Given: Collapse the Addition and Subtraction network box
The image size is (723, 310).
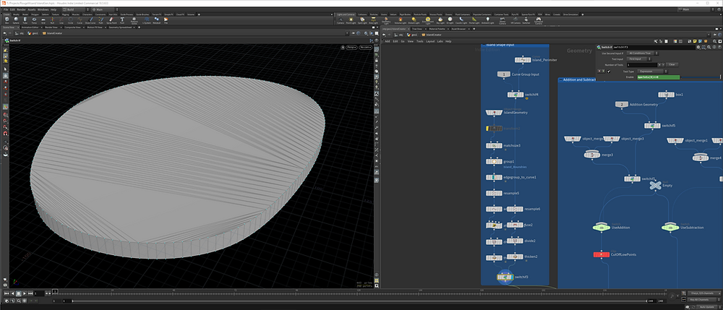Looking at the screenshot, I should click(561, 80).
